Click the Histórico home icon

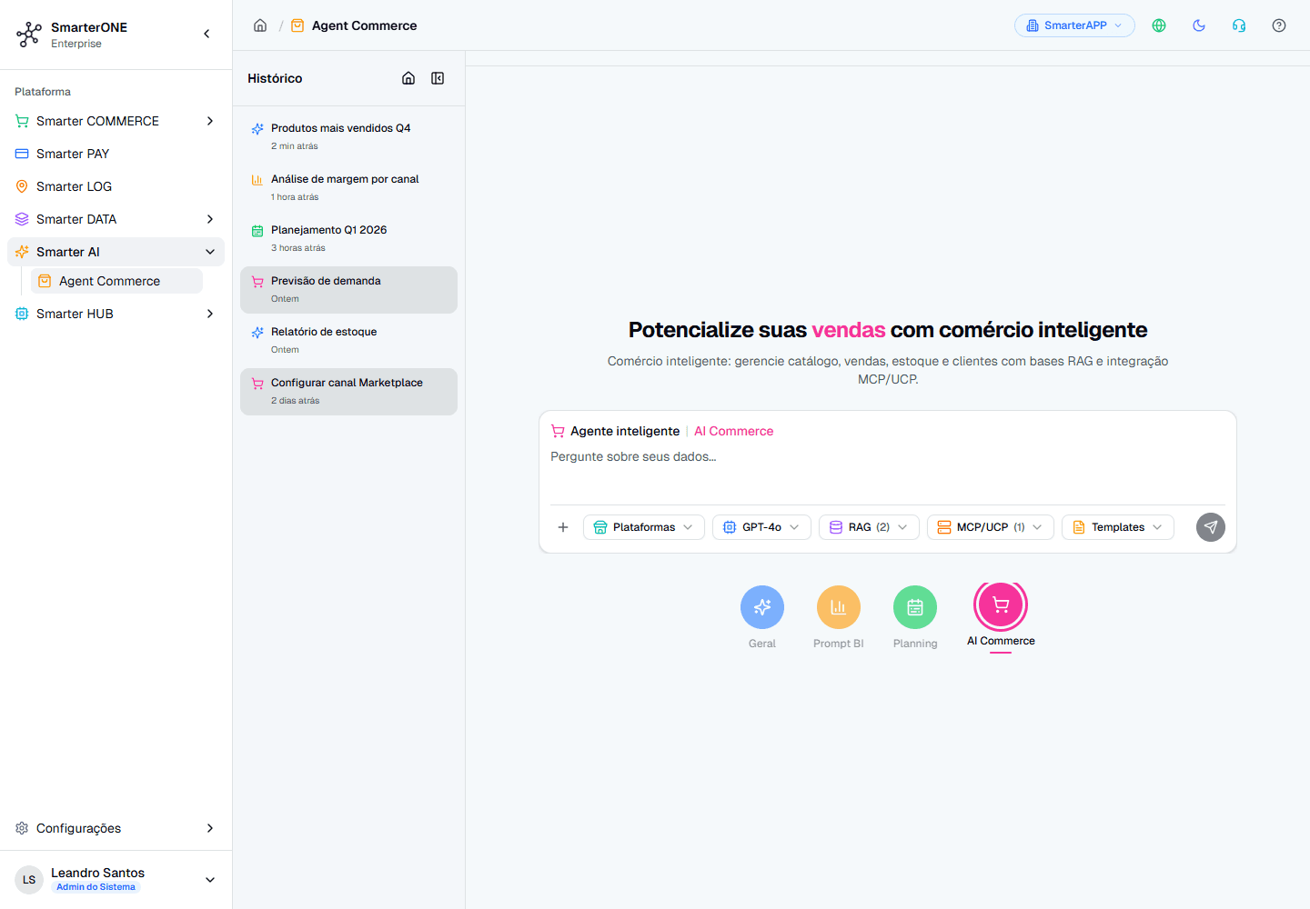coord(408,78)
